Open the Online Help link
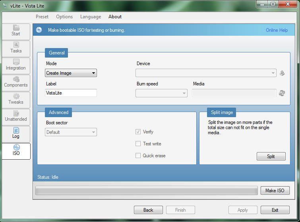 [277, 30]
